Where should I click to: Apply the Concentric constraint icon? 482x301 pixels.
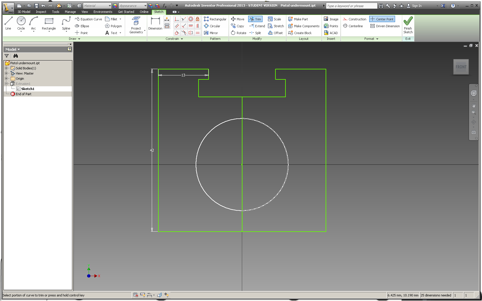191,19
